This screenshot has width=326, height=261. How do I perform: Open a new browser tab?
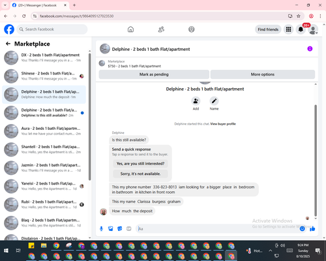tap(74, 5)
